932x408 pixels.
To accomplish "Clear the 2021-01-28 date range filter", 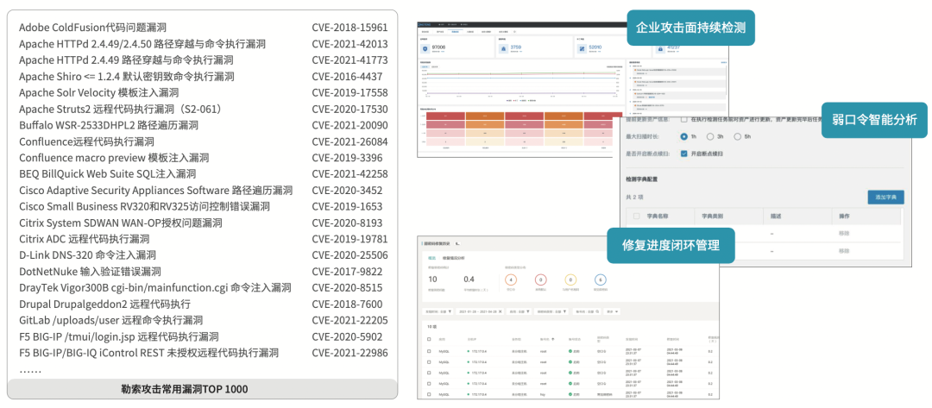I will coord(500,311).
